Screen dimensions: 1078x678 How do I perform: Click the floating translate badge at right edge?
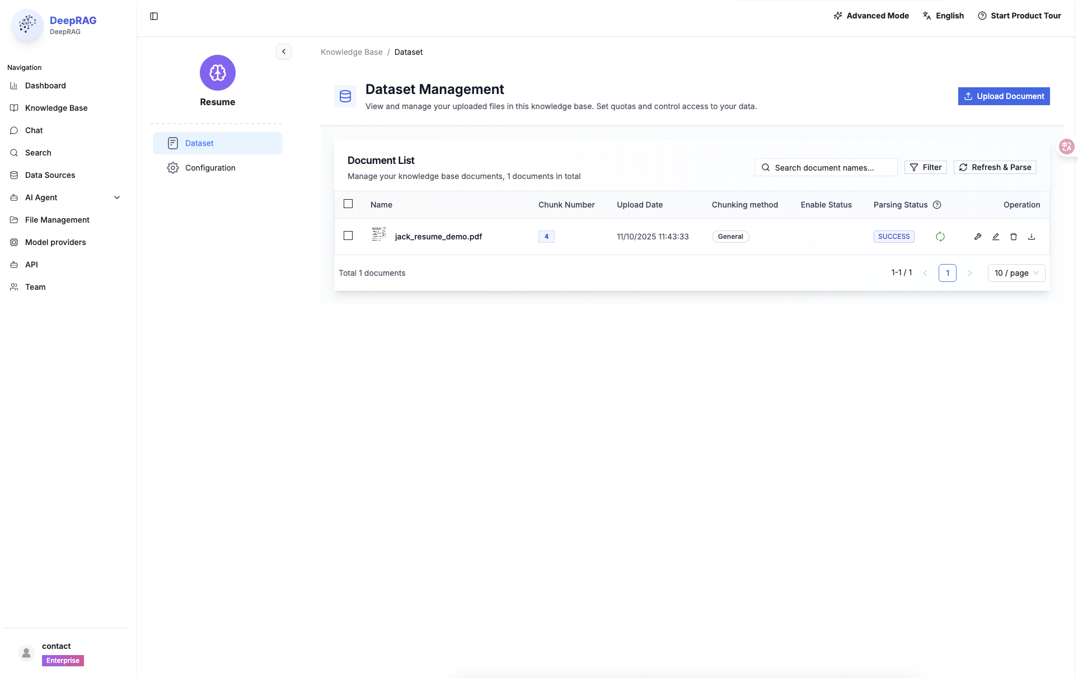pos(1067,147)
